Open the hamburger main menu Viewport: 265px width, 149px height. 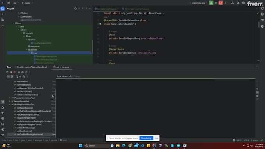[x=9, y=3]
